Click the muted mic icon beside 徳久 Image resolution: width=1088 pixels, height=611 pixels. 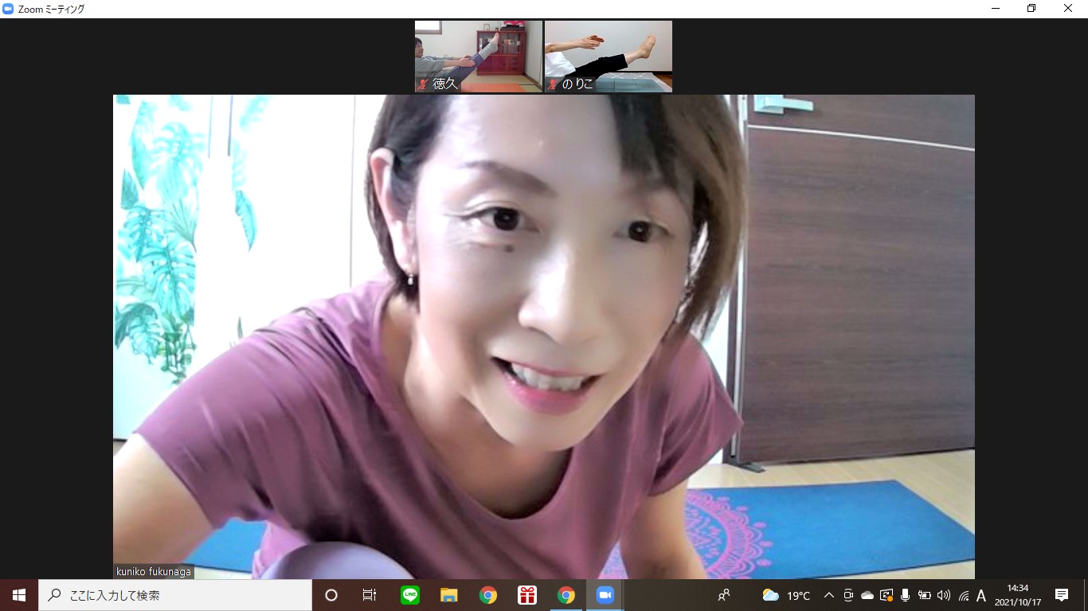pos(423,84)
